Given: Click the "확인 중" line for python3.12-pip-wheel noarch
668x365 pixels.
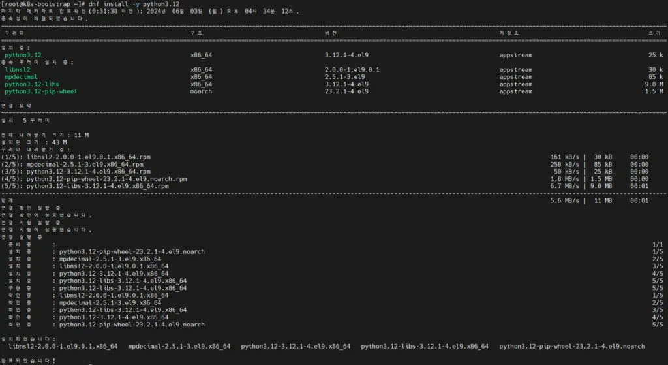Looking at the screenshot, I should click(x=106, y=325).
